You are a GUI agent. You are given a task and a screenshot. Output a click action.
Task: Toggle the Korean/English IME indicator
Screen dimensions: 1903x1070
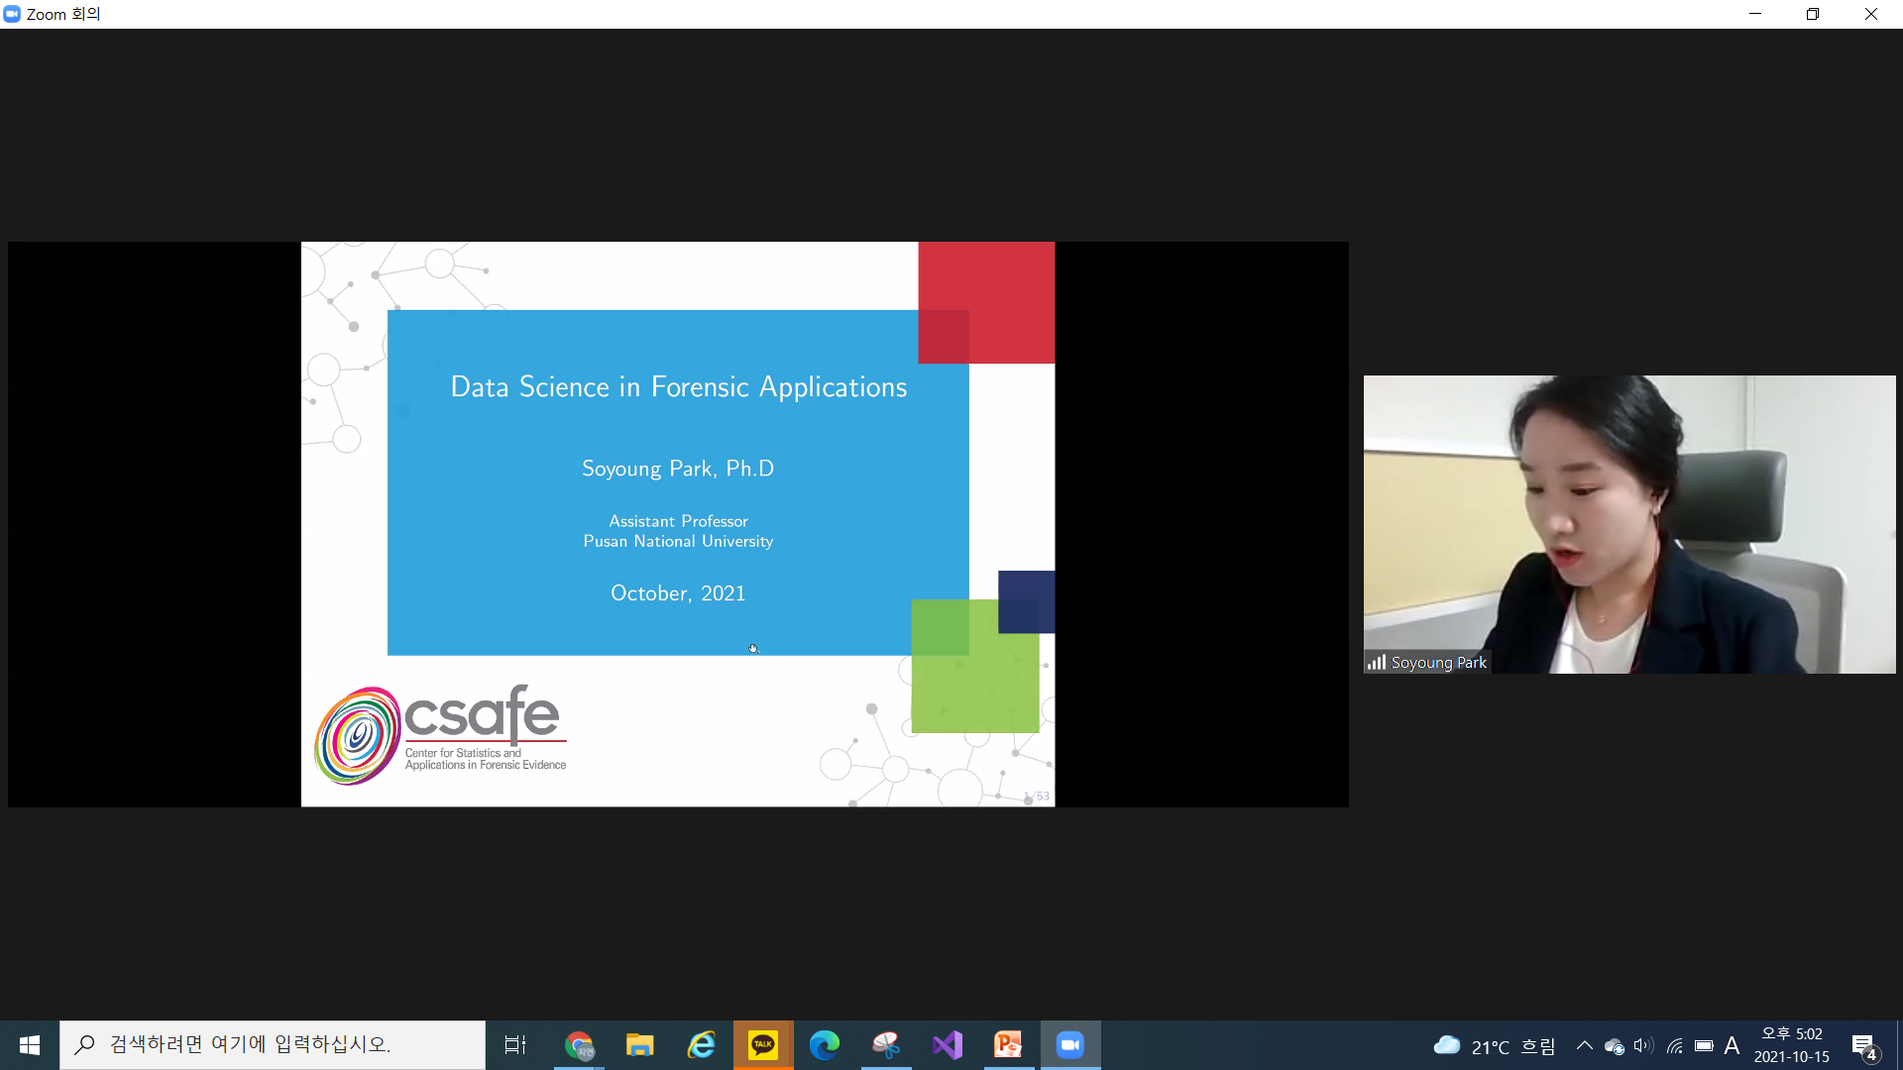pyautogui.click(x=1732, y=1045)
